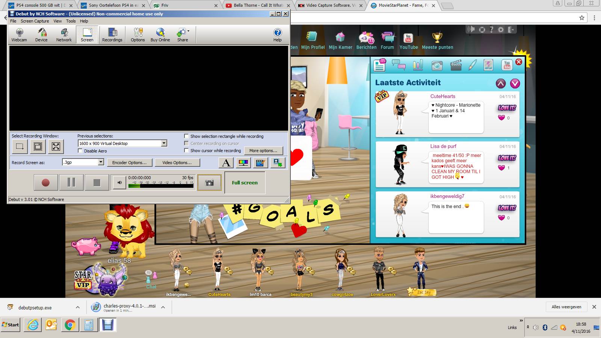
Task: Check Show cursor while recording
Action: coord(186,151)
